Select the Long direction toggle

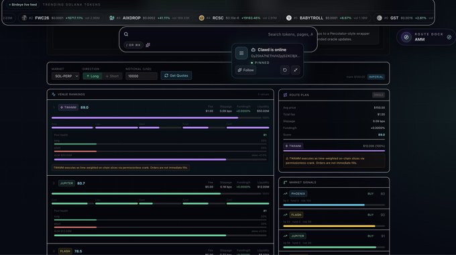pyautogui.click(x=93, y=76)
